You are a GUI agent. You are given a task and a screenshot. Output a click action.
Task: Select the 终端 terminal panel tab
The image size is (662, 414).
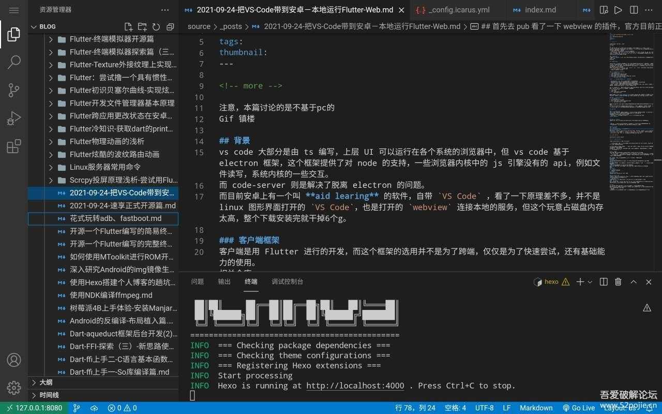click(251, 282)
